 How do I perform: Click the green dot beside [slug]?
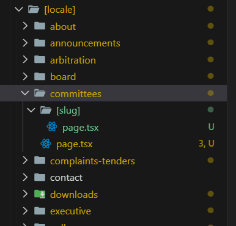210,109
